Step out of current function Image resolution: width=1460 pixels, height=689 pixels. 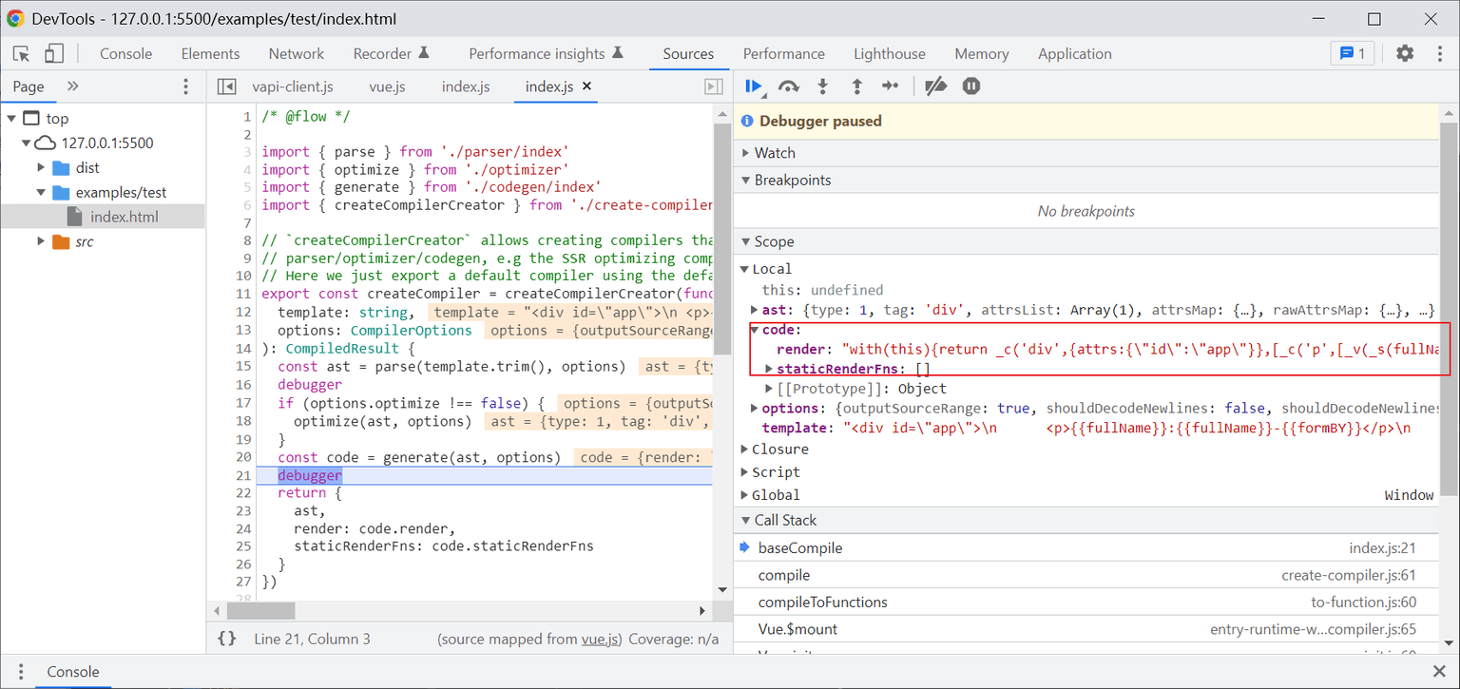coord(856,86)
